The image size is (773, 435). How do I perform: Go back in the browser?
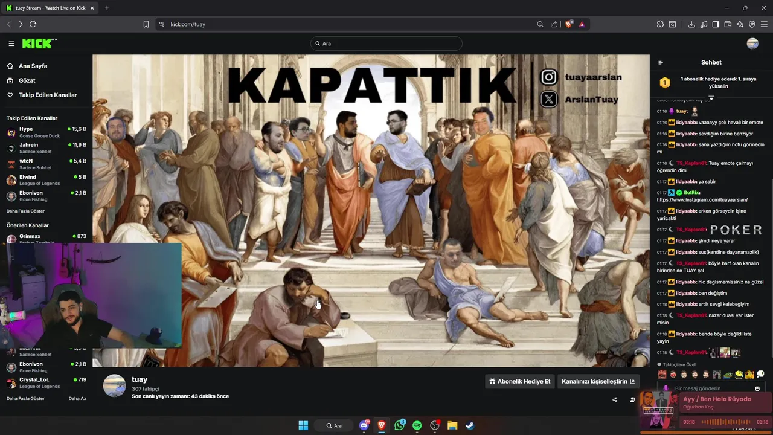(8, 24)
